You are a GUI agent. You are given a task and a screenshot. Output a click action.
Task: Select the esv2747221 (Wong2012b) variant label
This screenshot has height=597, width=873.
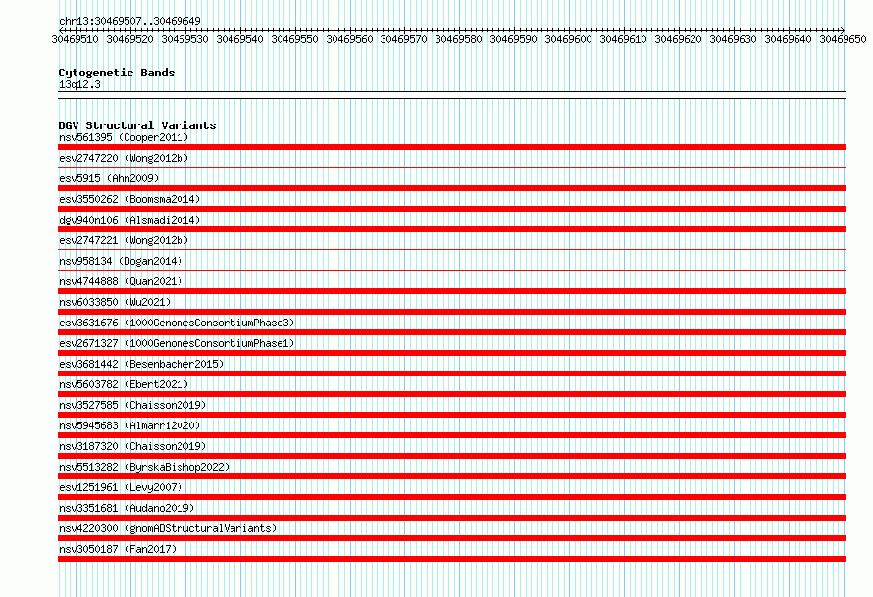[124, 240]
